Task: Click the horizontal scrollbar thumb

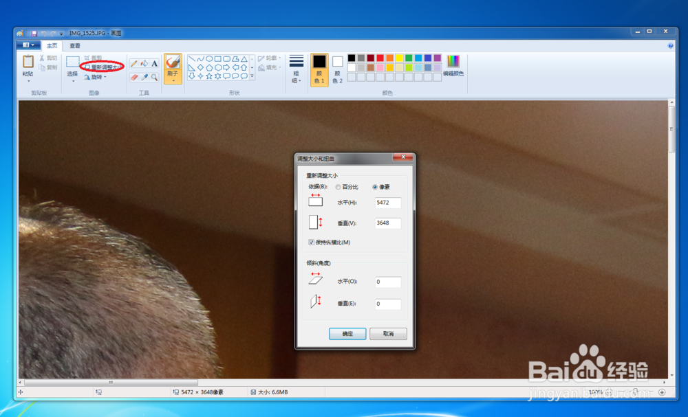Action: click(111, 383)
